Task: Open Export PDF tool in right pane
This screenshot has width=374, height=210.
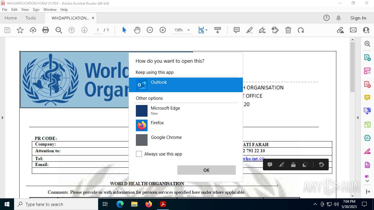Action: click(367, 57)
